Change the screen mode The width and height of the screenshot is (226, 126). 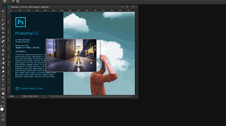coord(3,120)
